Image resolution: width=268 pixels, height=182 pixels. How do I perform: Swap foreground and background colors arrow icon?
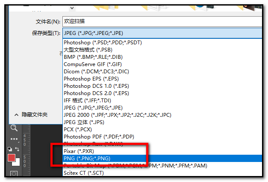(x=17, y=149)
